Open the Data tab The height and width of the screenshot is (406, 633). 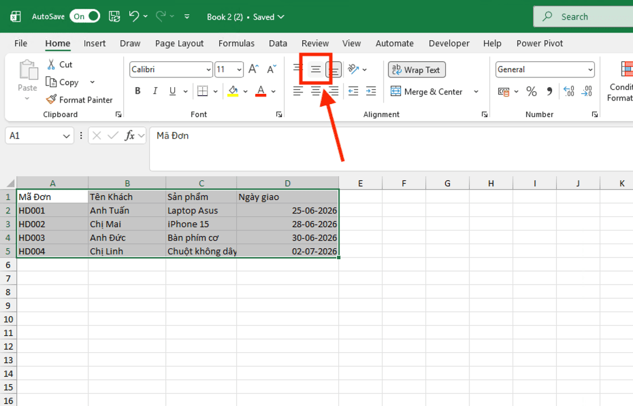click(x=278, y=43)
